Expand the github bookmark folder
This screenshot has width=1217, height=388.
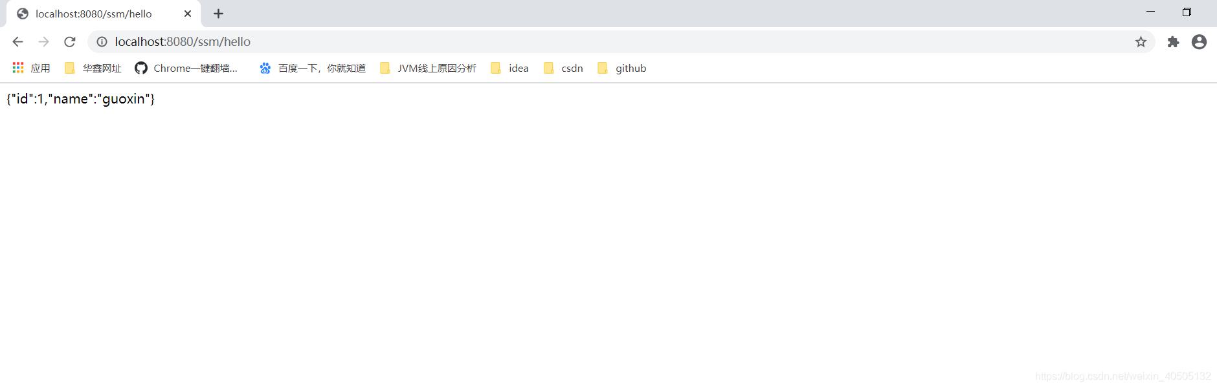click(622, 68)
